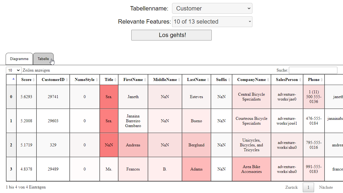This screenshot has width=343, height=193.
Task: Click the Los gehts! button
Action: pyautogui.click(x=171, y=35)
